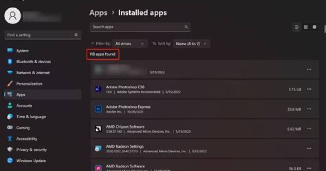The width and height of the screenshot is (326, 171).
Task: Select the Adobe Photoshop CS6 name
Action: coord(125,87)
